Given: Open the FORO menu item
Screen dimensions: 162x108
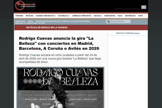Looking at the screenshot, I should tap(140, 16).
